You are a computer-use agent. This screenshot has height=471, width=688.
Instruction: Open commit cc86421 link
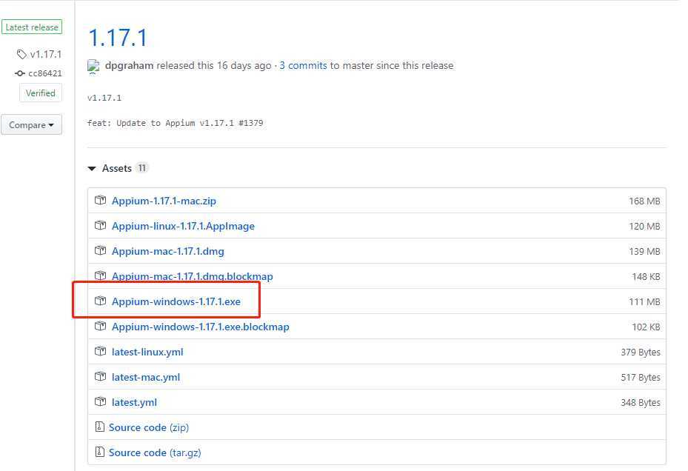(x=44, y=73)
